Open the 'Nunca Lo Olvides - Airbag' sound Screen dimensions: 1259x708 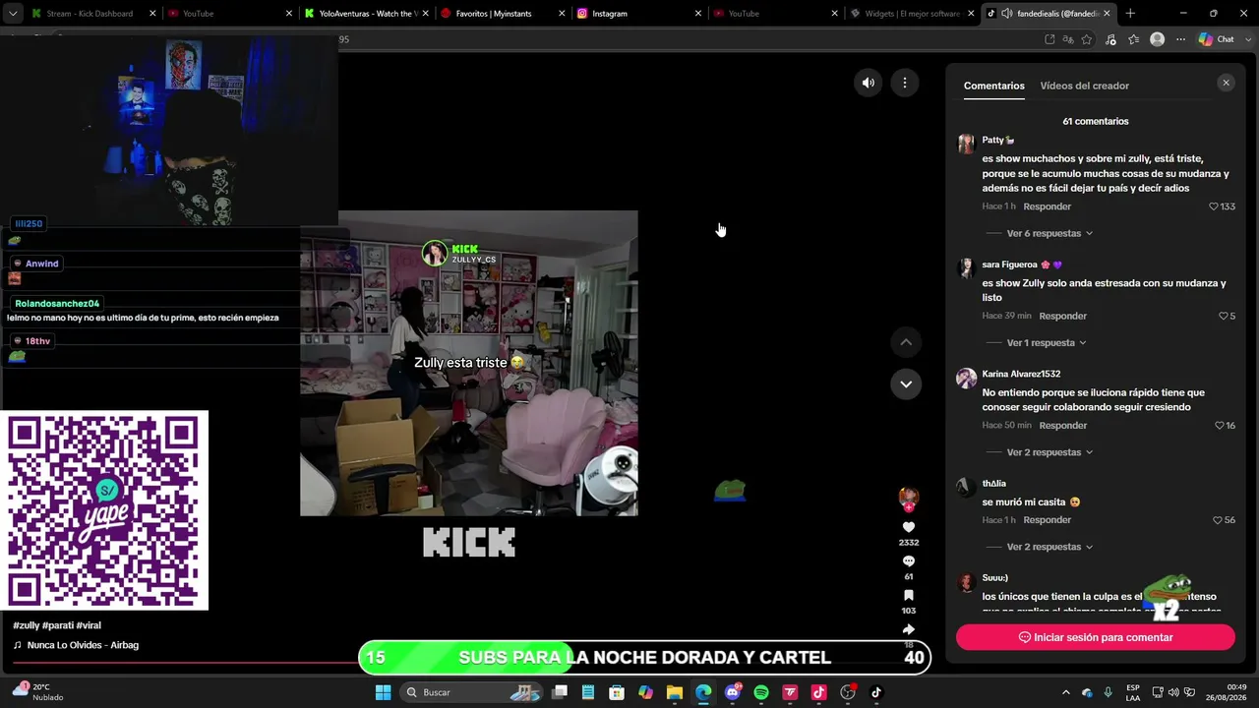83,645
